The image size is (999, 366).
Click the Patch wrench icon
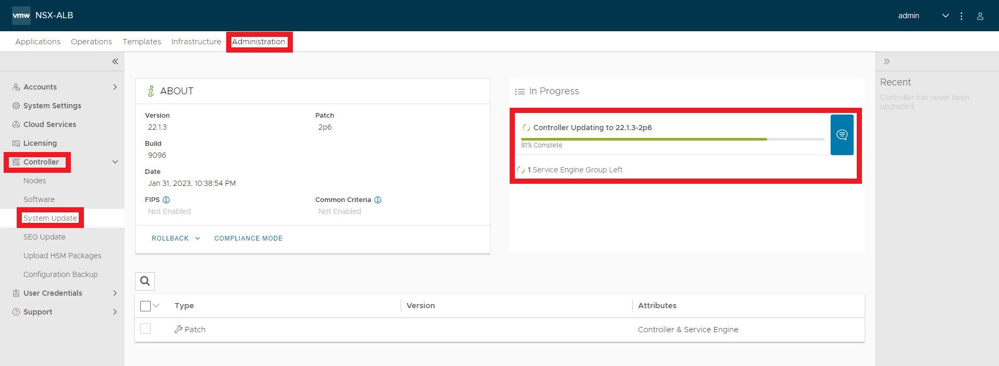point(178,330)
